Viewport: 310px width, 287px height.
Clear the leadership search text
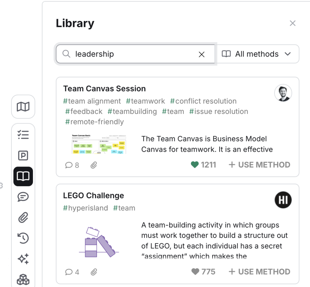tap(201, 54)
